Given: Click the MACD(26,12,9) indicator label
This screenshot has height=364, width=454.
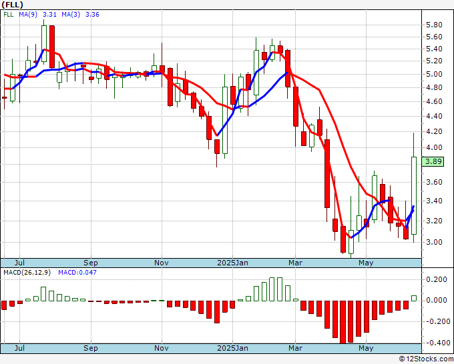Looking at the screenshot, I should (27, 273).
